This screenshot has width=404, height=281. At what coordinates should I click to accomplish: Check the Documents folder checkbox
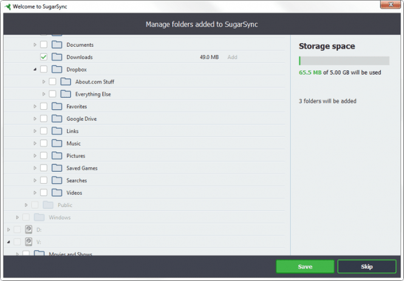coord(44,44)
